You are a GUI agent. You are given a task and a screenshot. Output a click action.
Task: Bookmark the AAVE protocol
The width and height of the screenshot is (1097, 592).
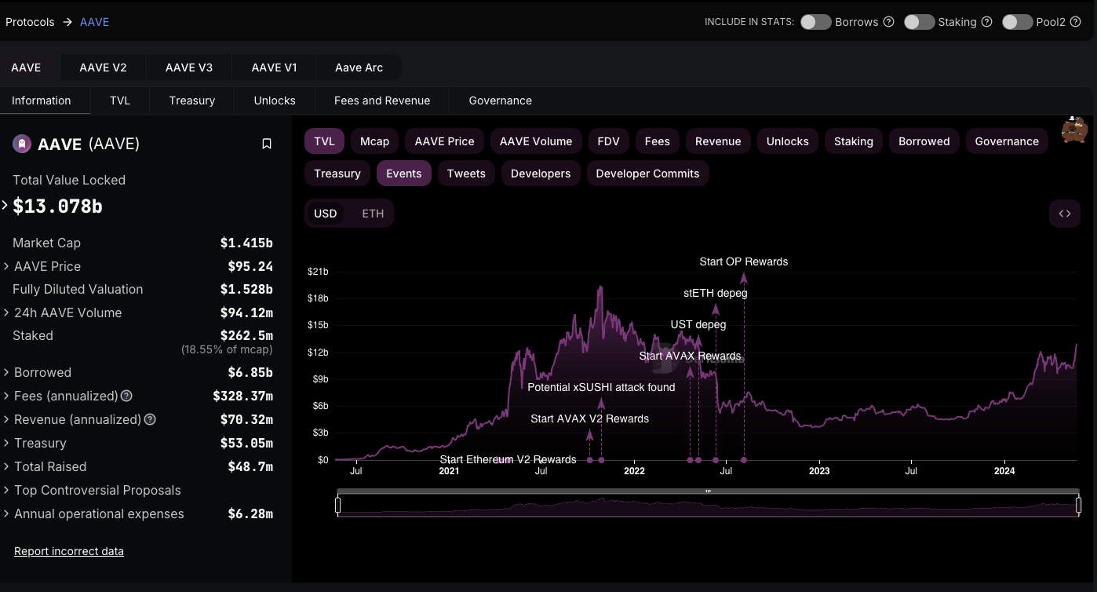click(x=267, y=144)
